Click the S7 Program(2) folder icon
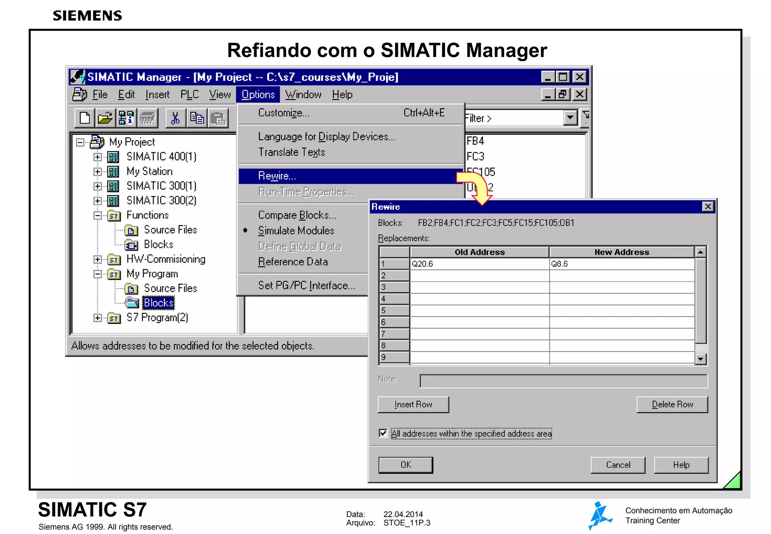Viewport: 771px width, 534px height. (x=114, y=318)
